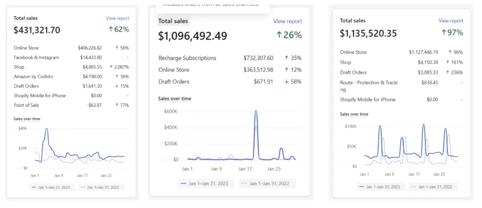Click the up arrow next to 2,087%
The width and height of the screenshot is (482, 208).
coord(111,67)
